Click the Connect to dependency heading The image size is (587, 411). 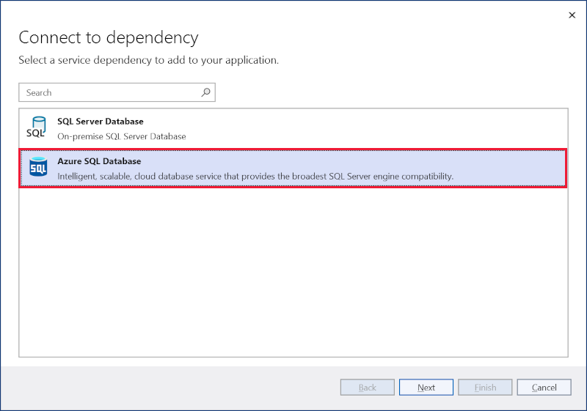(x=109, y=37)
